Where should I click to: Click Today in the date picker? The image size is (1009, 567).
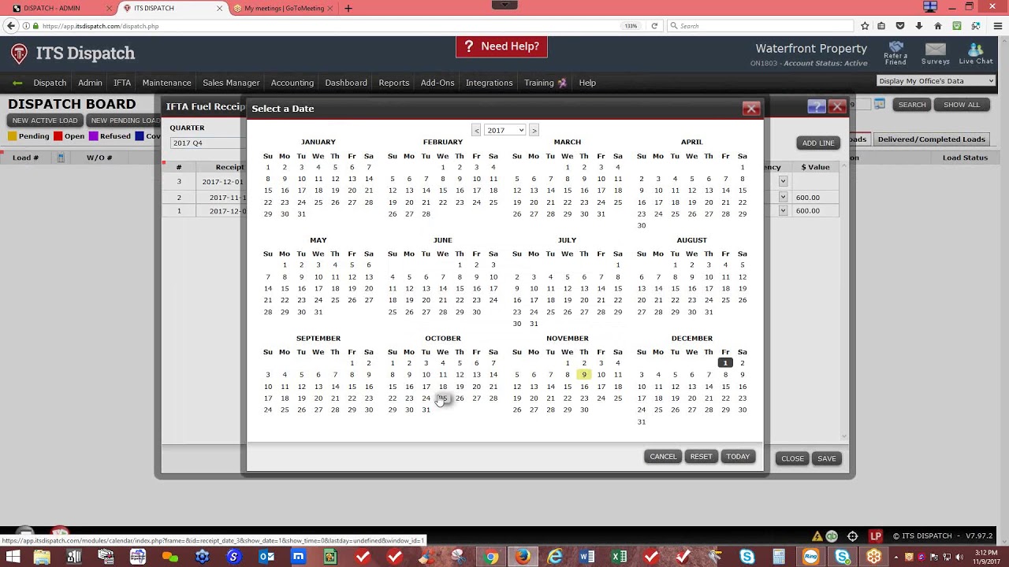click(x=738, y=457)
